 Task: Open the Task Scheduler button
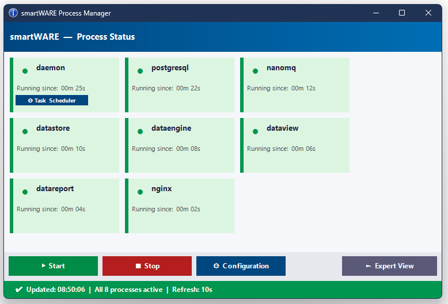tap(52, 100)
